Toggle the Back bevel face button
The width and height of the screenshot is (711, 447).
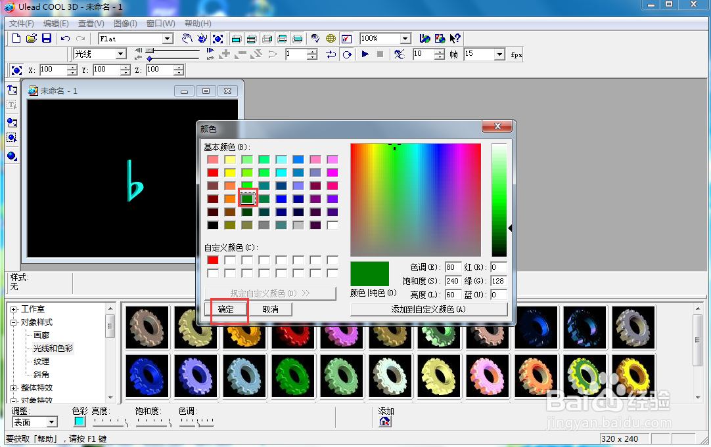(283, 39)
